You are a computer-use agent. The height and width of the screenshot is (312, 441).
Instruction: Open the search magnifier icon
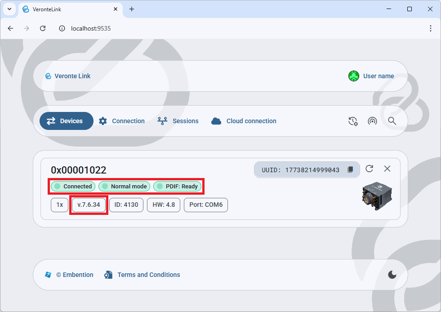pyautogui.click(x=392, y=121)
